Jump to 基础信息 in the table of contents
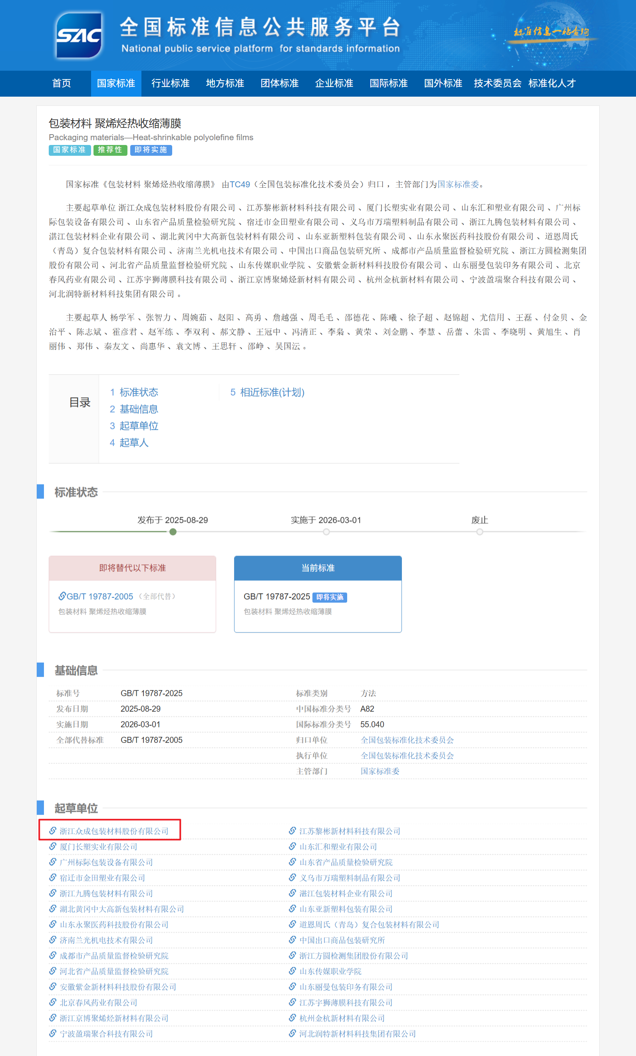The image size is (636, 1056). click(139, 409)
